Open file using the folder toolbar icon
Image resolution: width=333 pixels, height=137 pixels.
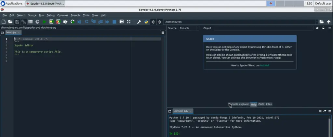[10, 22]
